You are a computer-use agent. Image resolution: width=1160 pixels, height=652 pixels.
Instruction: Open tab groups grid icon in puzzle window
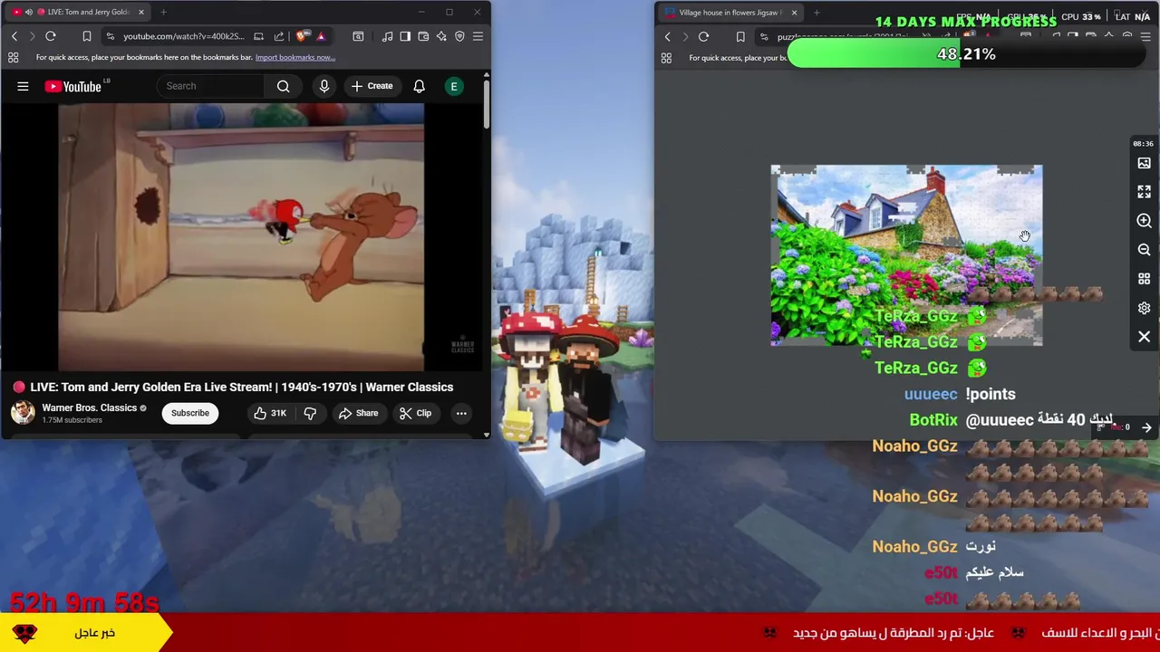pos(666,58)
